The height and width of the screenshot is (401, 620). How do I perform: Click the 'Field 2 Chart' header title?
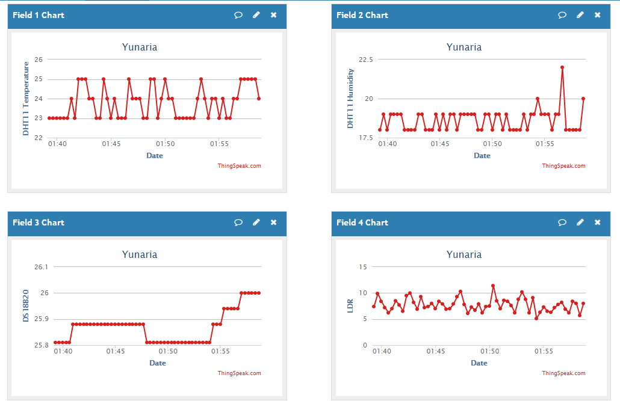coord(362,15)
